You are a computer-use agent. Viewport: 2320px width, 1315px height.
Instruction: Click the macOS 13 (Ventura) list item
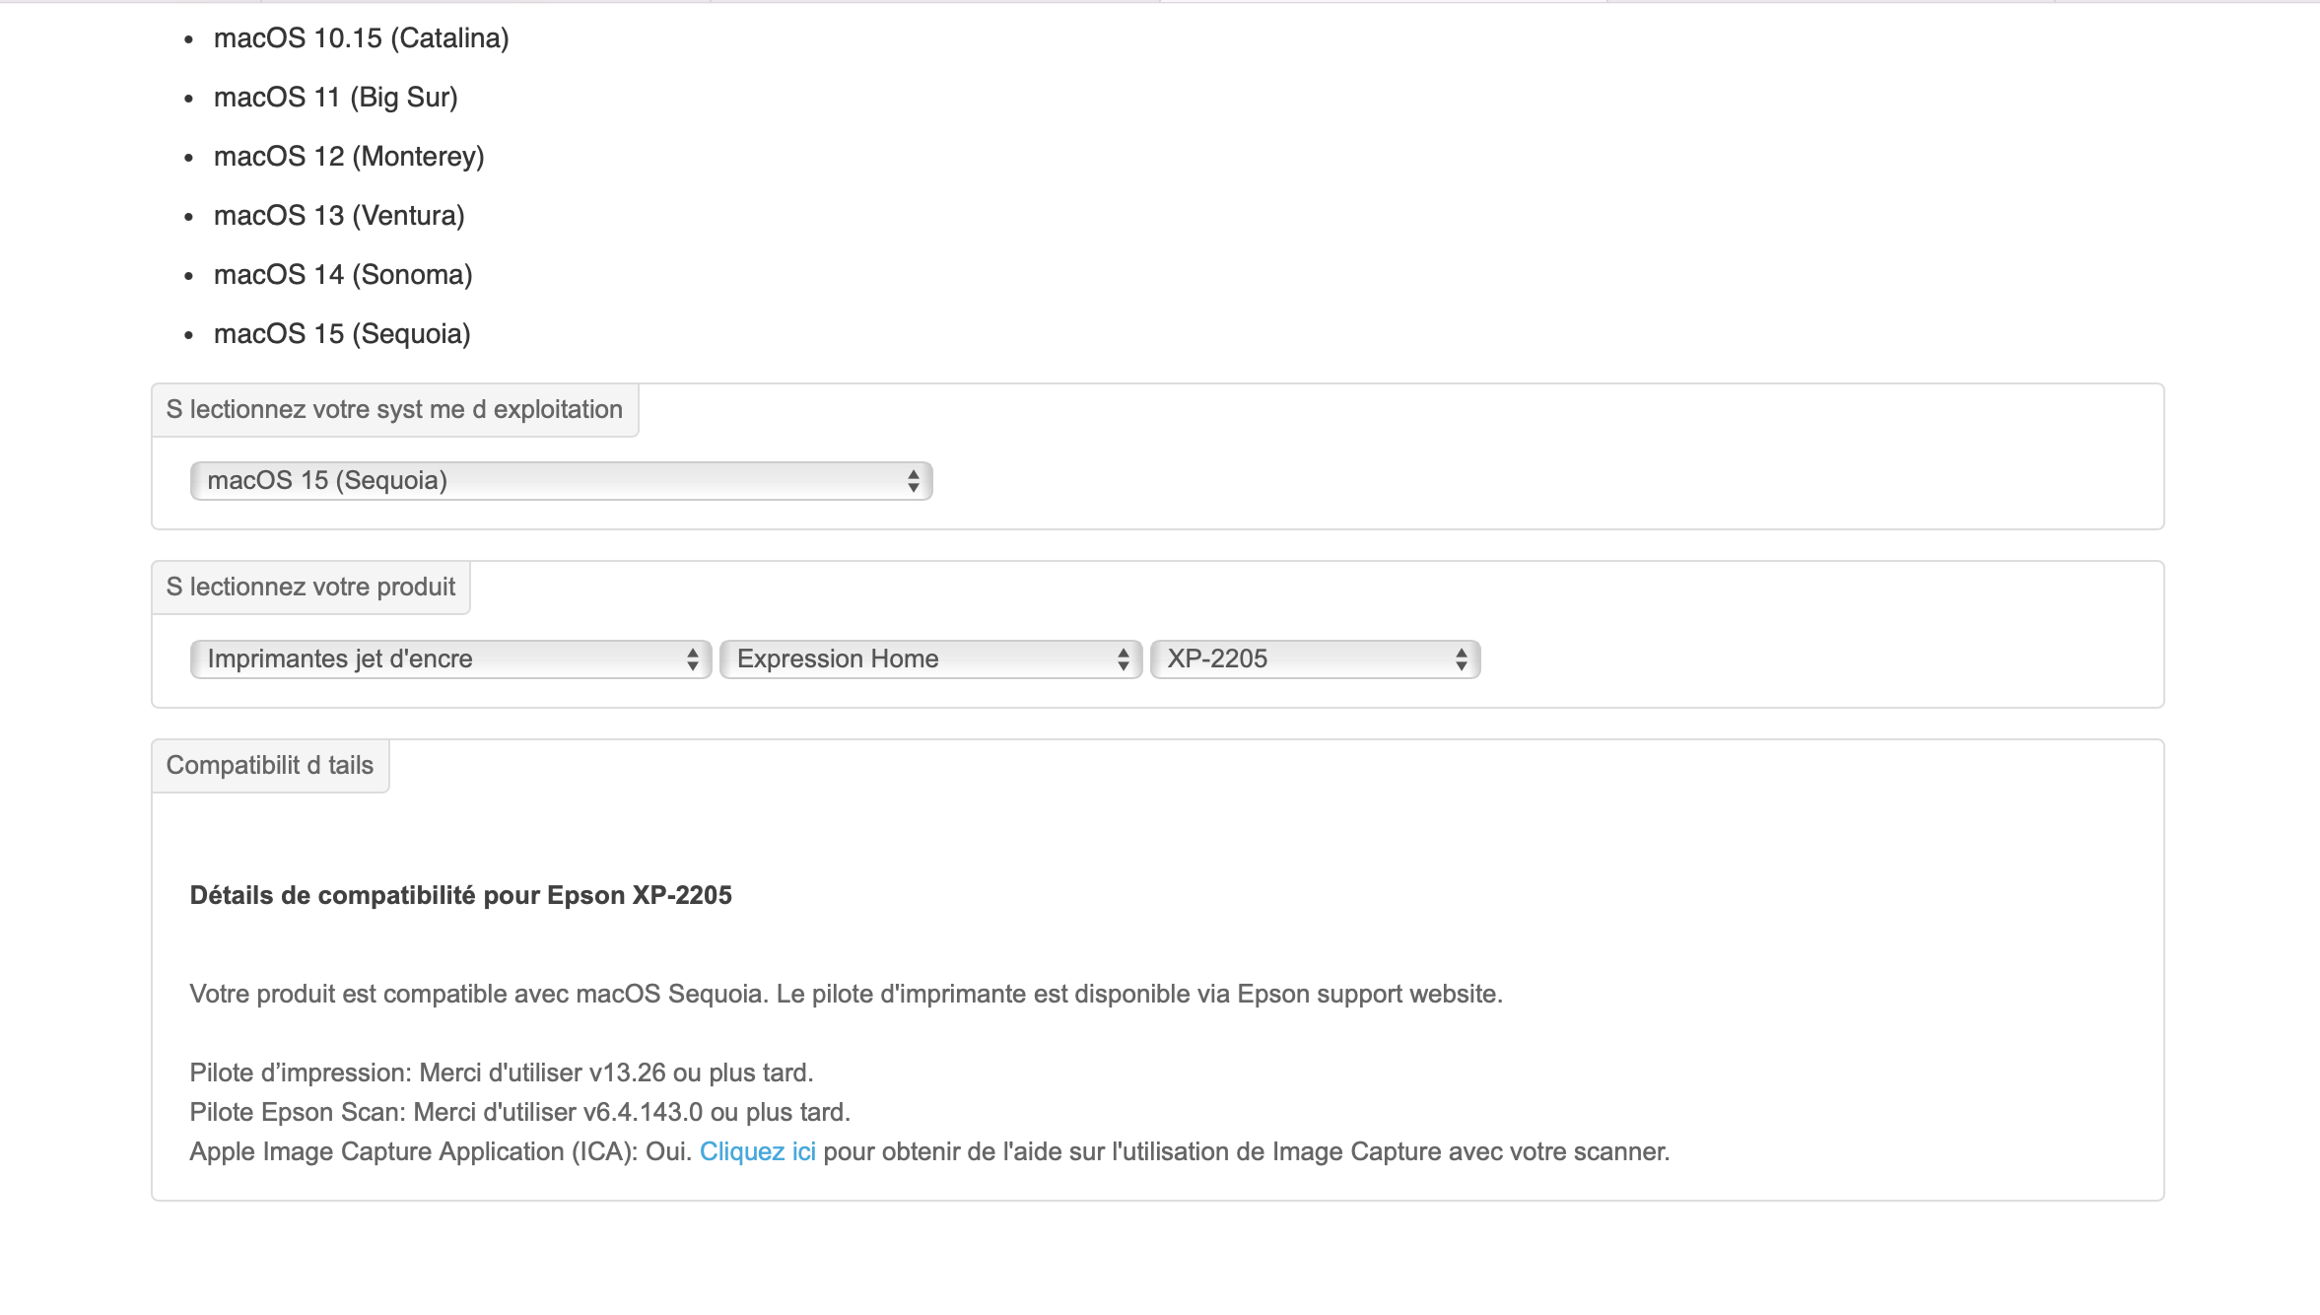click(339, 216)
